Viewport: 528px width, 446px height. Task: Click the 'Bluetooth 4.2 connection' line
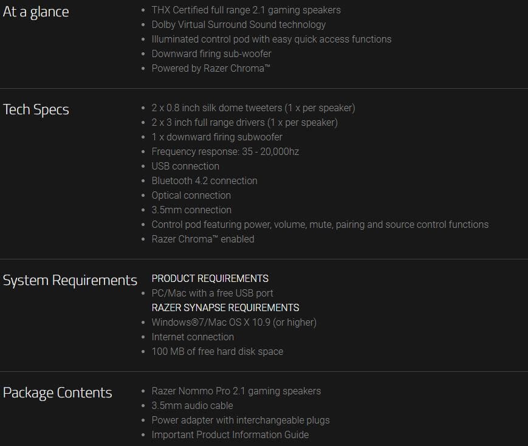pos(204,180)
